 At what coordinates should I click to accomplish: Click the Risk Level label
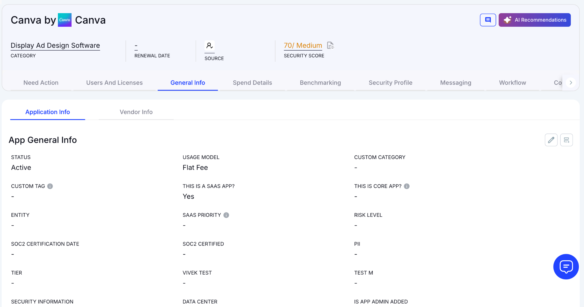pyautogui.click(x=368, y=215)
